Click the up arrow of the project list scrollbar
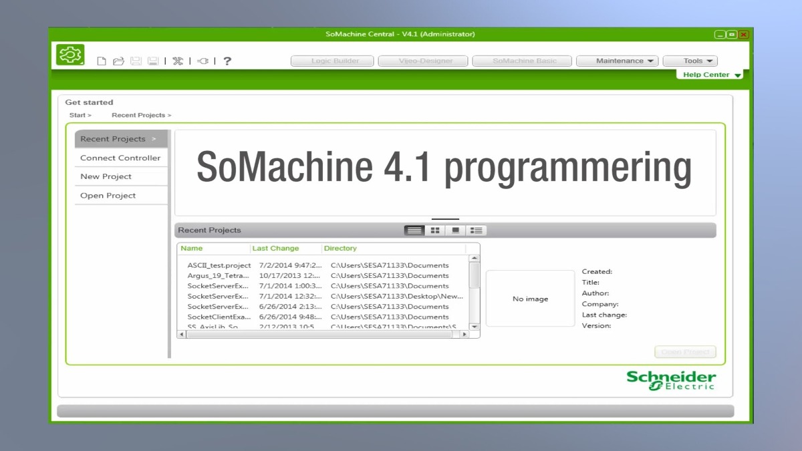 (475, 259)
